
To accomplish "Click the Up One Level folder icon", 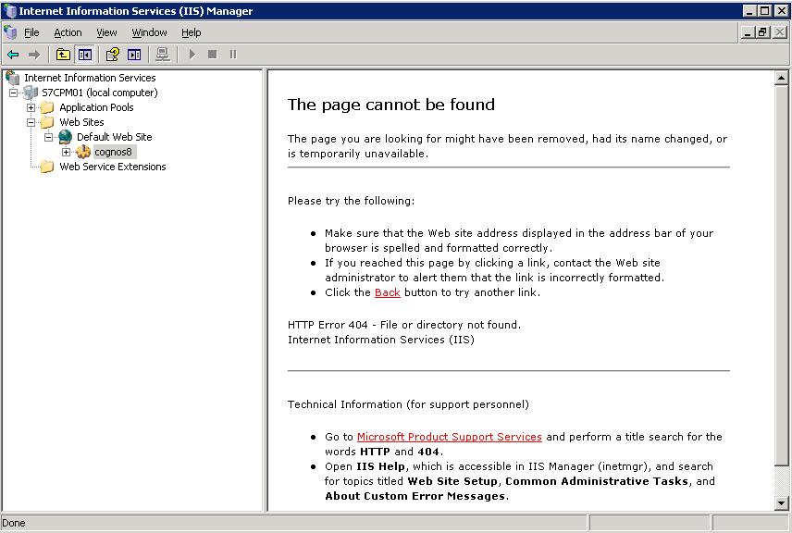I will click(x=63, y=55).
